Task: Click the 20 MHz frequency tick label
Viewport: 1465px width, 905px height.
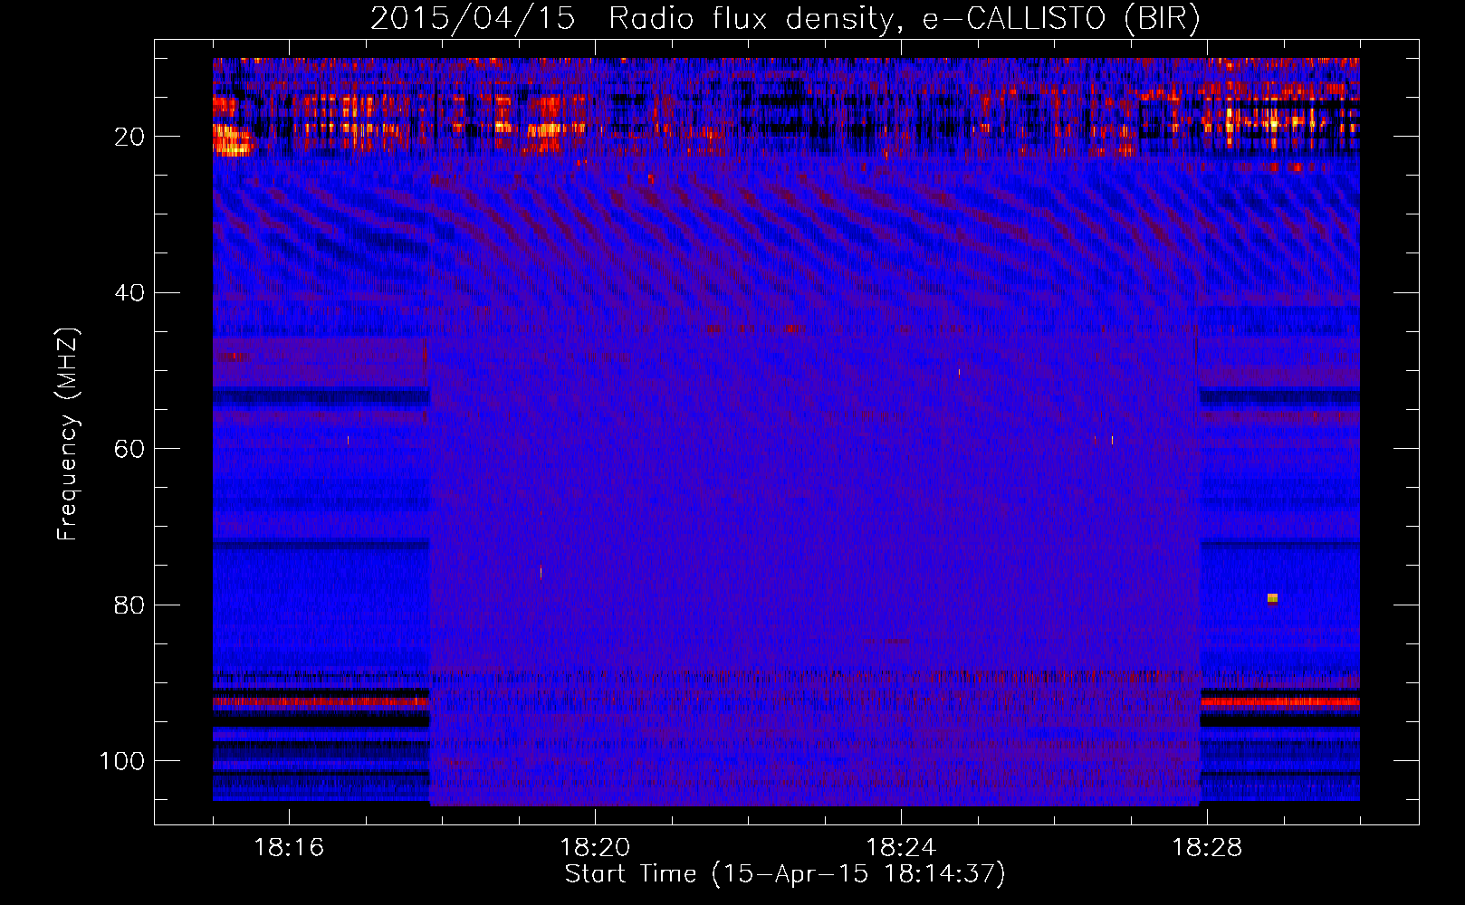Action: pyautogui.click(x=129, y=137)
